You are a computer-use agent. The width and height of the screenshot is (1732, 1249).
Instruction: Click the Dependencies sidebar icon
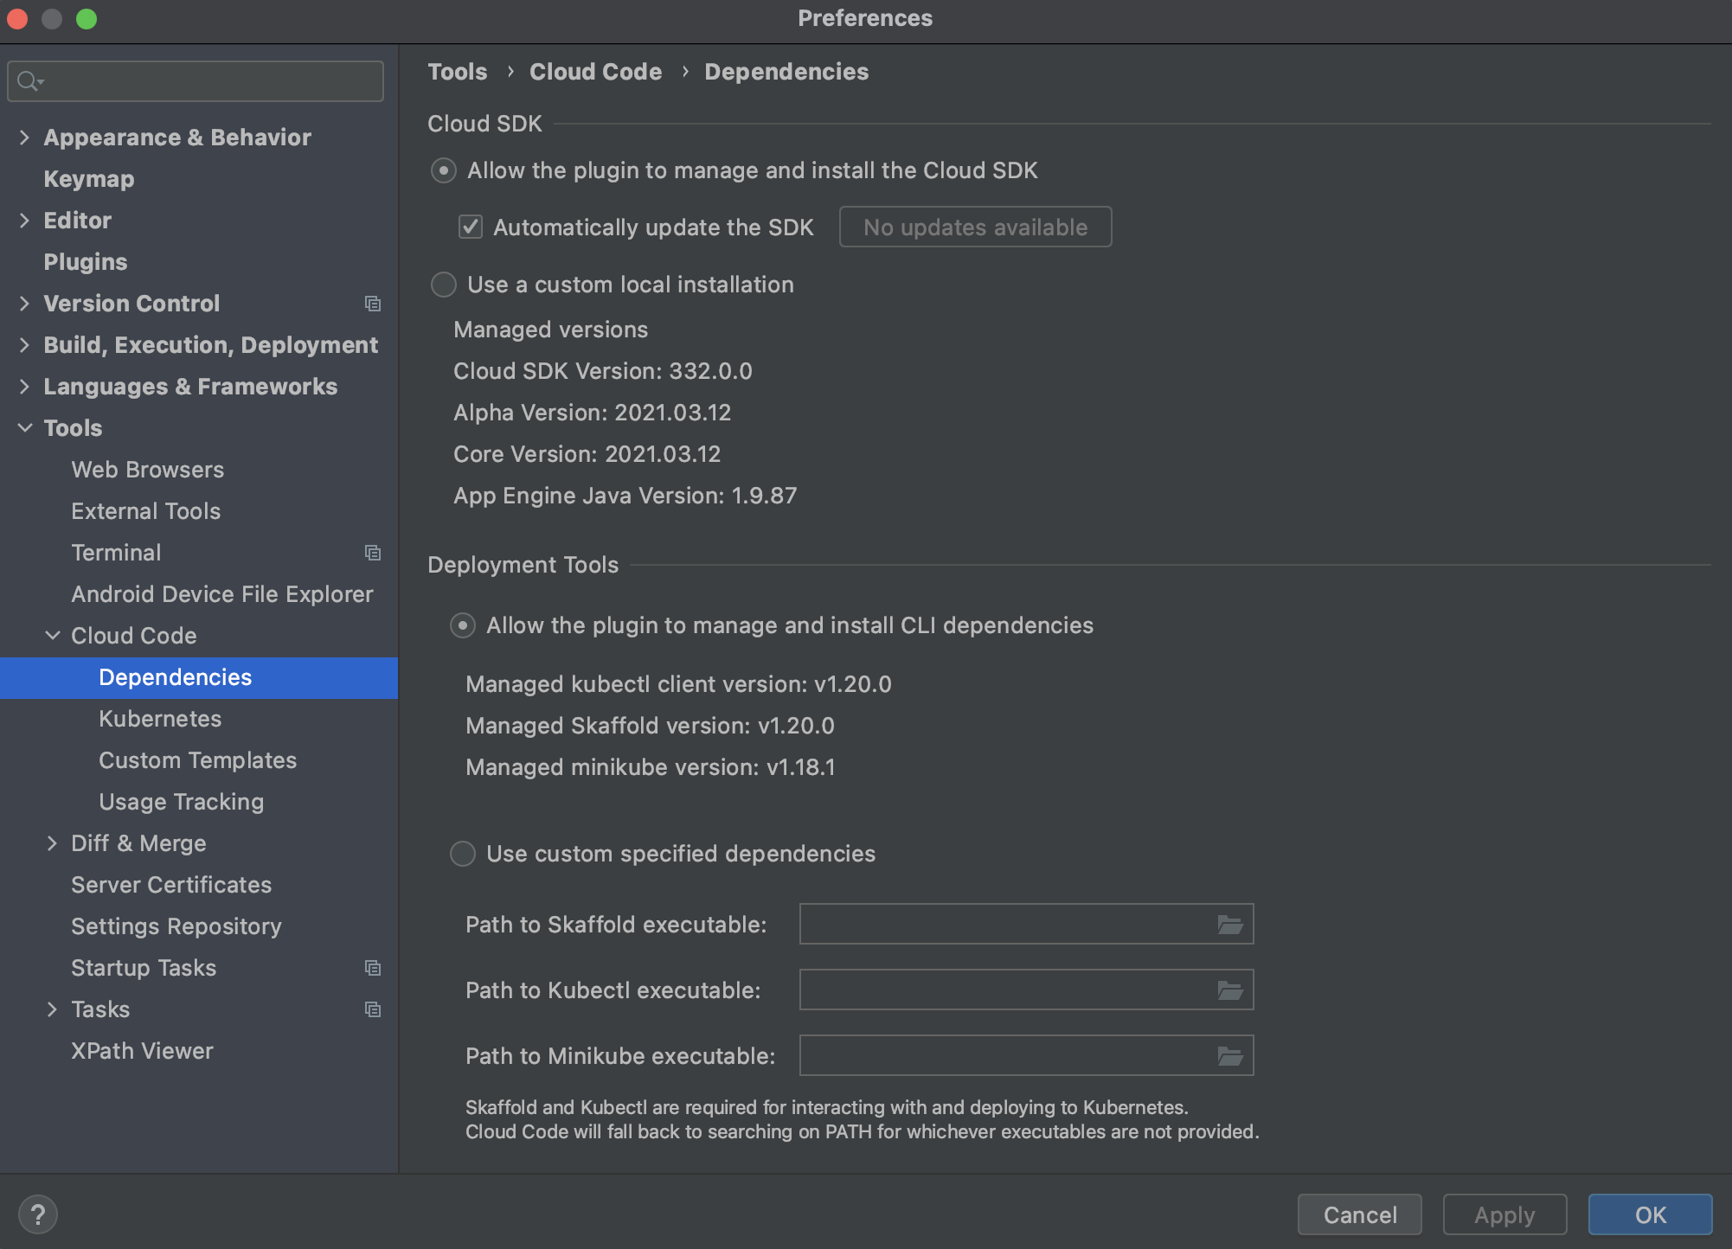175,676
